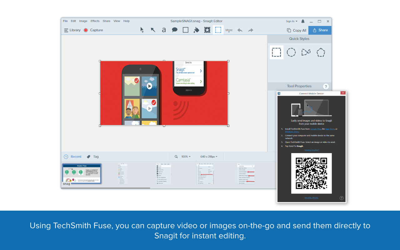The width and height of the screenshot is (400, 250).
Task: Switch to the Tag tab
Action: [93, 157]
